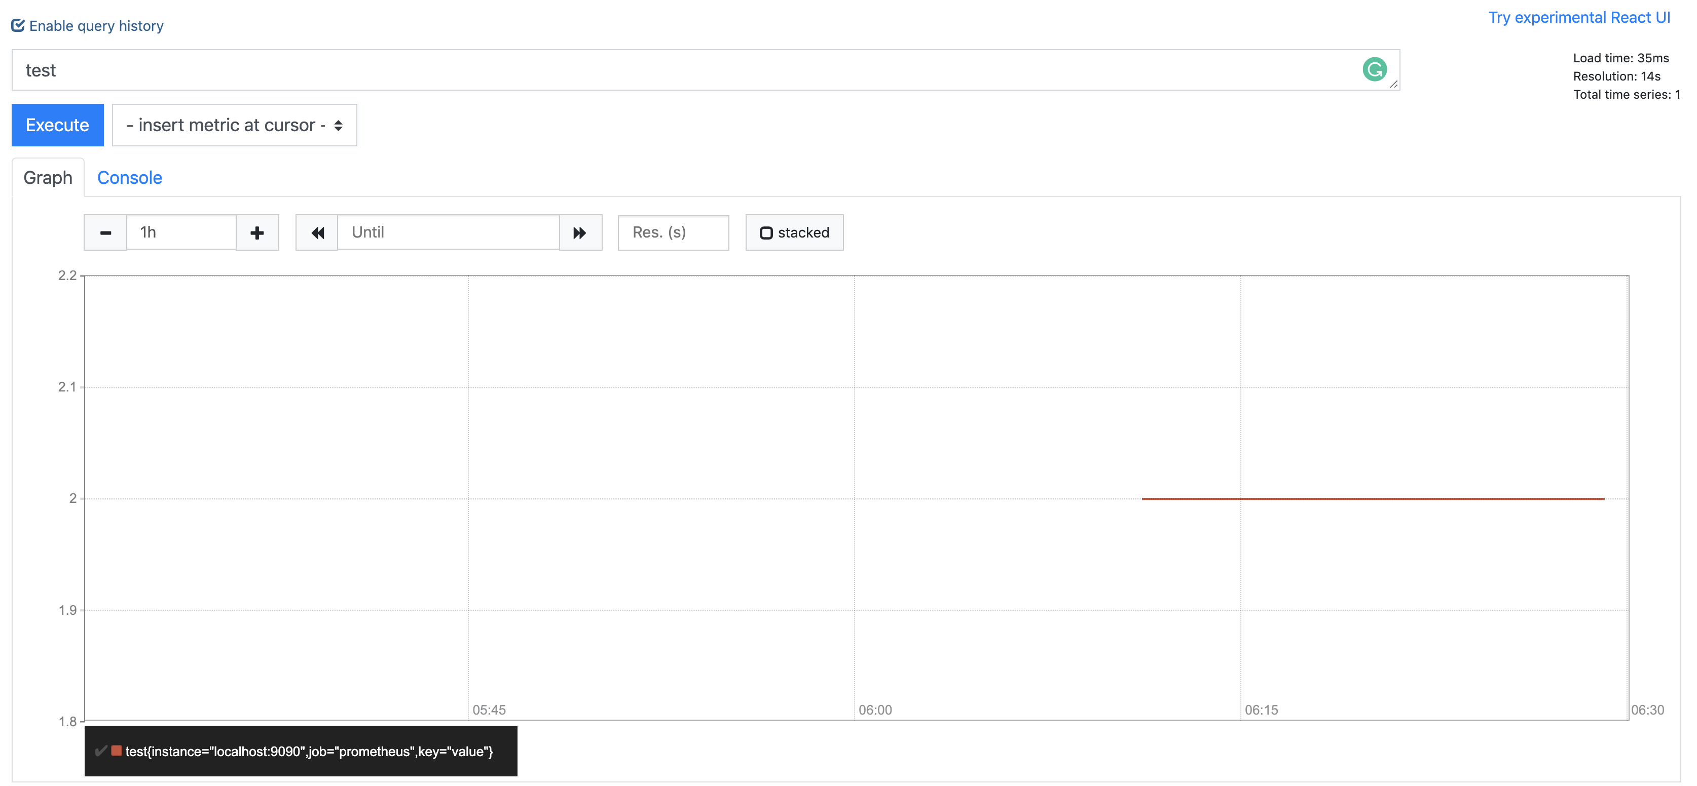Click the 1h range input field

click(x=181, y=232)
